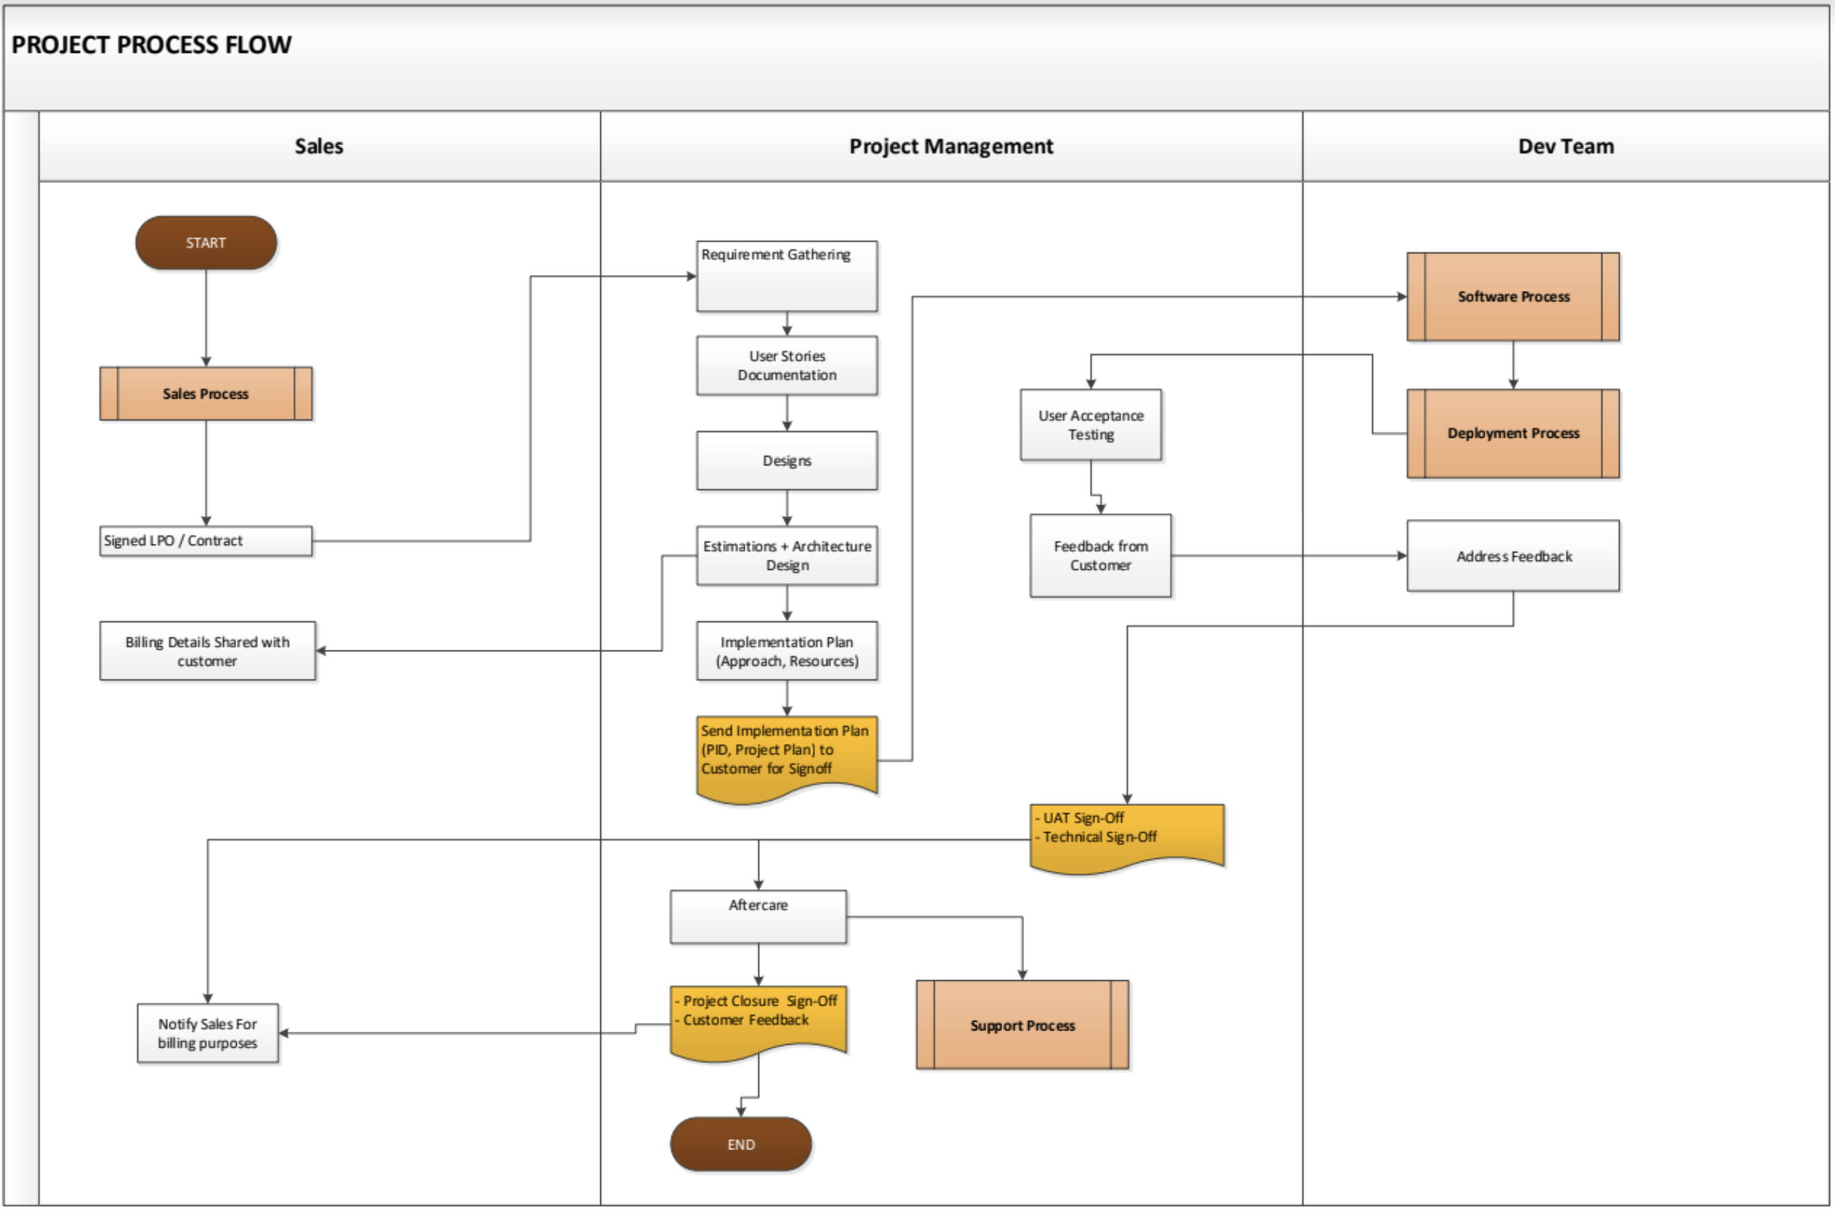Select the Feedback from Customer box
1835x1210 pixels.
coord(1101,555)
